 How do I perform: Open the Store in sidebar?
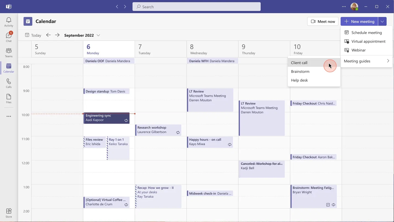point(9,213)
